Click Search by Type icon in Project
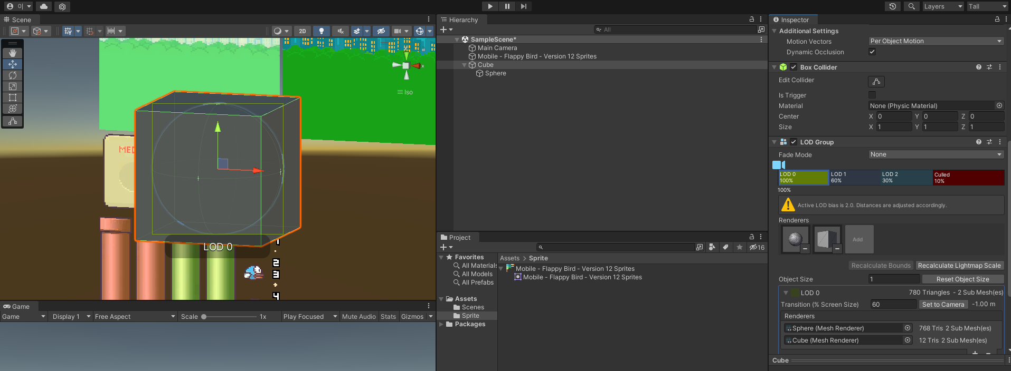 click(712, 247)
